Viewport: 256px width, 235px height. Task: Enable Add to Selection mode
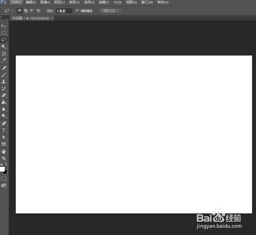point(26,11)
